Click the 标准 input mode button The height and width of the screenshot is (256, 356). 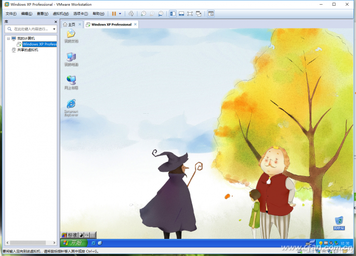73,235
